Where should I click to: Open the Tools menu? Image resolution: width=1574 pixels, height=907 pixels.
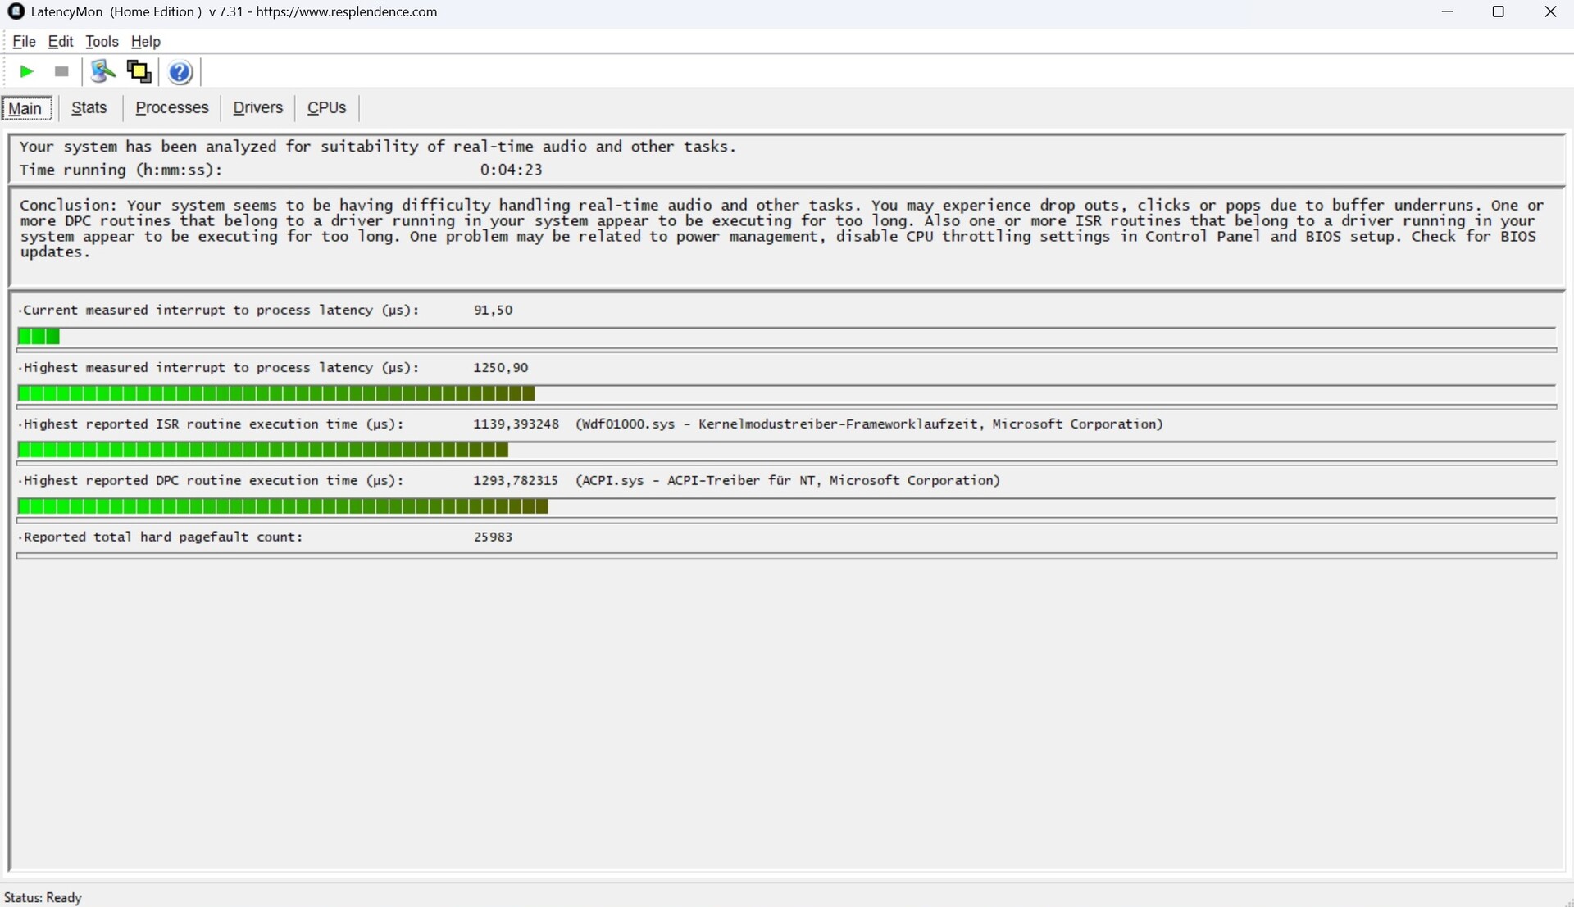(102, 42)
